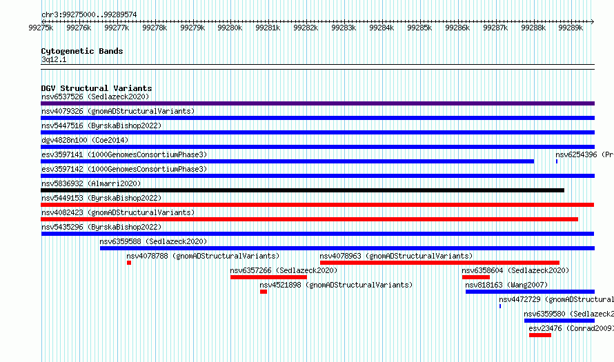This screenshot has width=614, height=362.
Task: Click the 99289k ruler tick label
Action: tap(571, 28)
